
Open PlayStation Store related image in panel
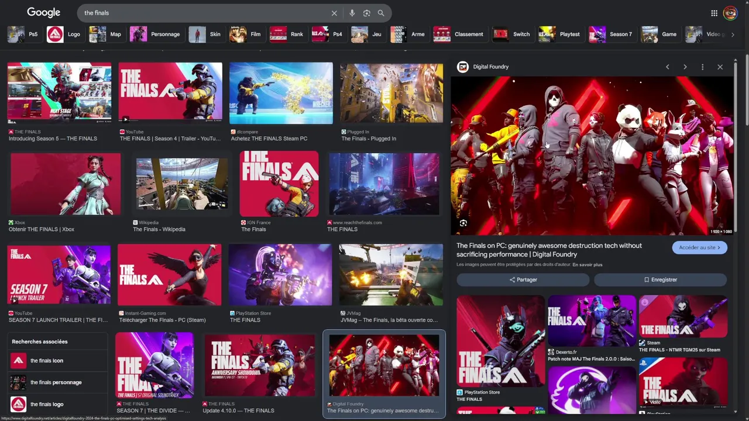500,341
